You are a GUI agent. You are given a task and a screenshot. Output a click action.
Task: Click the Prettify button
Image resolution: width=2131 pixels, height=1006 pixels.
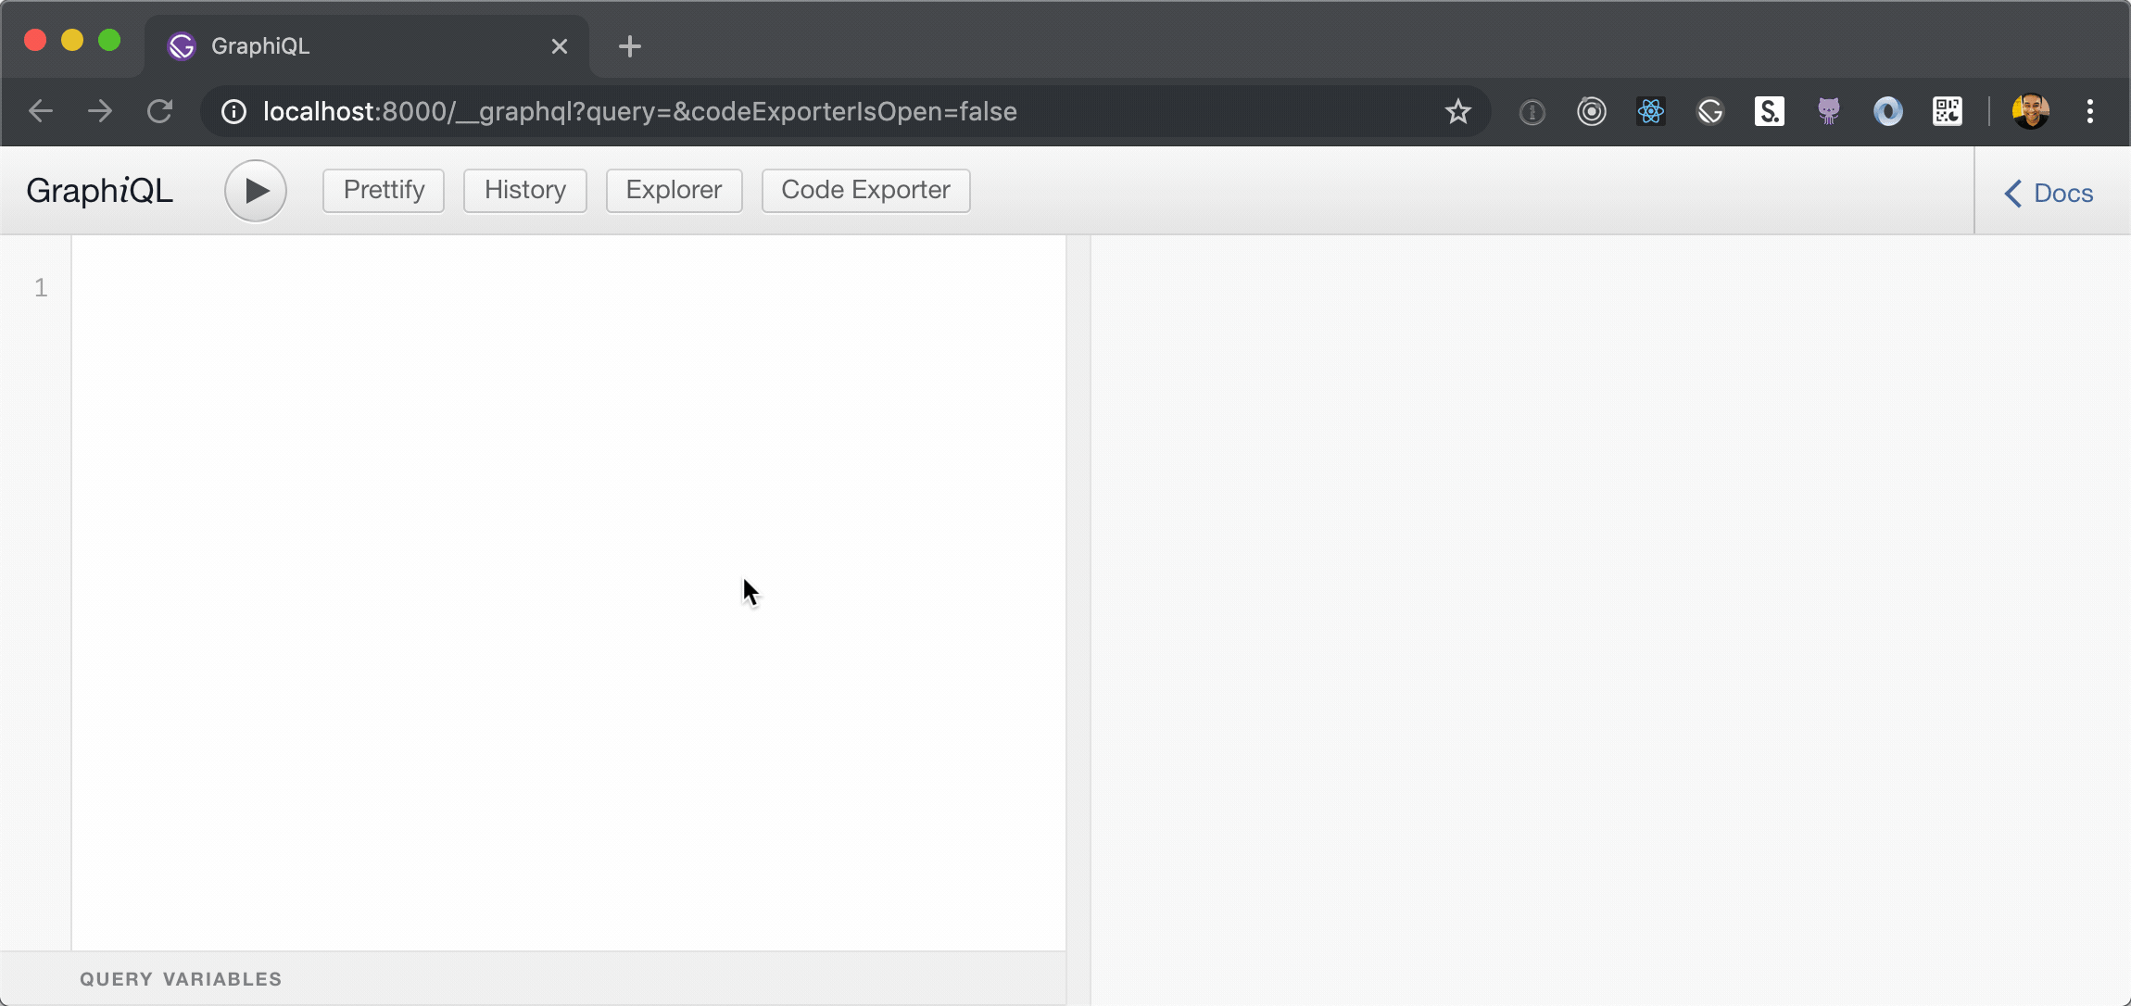384,190
